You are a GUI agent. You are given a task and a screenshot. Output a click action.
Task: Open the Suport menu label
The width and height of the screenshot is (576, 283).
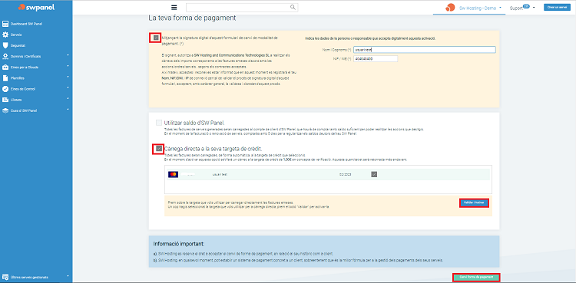coord(516,8)
